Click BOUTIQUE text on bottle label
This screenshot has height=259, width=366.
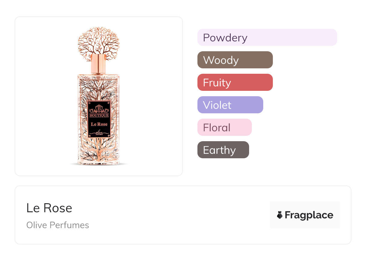(x=99, y=115)
